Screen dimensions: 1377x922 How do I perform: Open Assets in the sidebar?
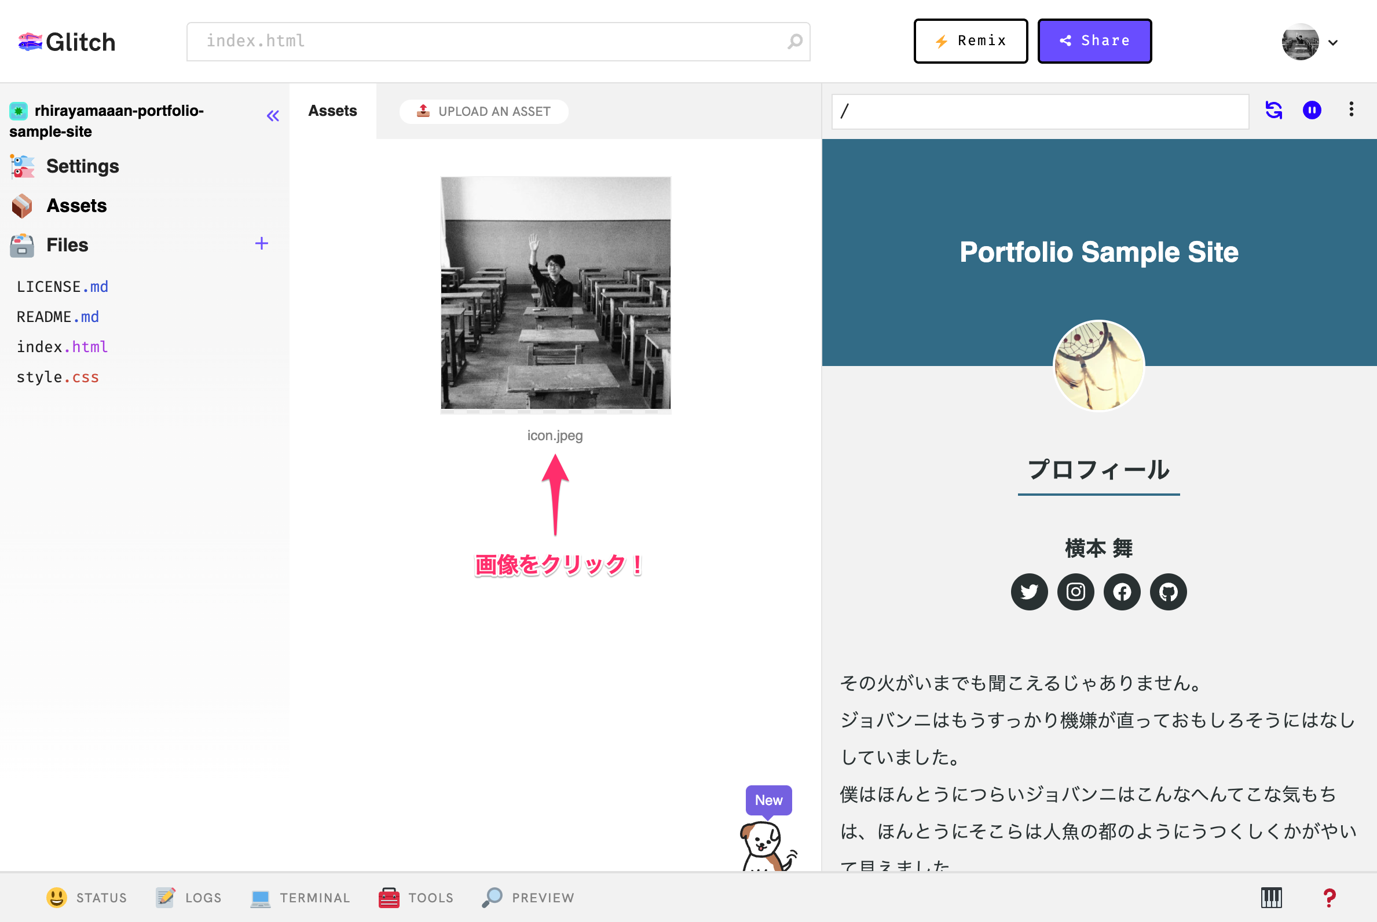pos(76,206)
